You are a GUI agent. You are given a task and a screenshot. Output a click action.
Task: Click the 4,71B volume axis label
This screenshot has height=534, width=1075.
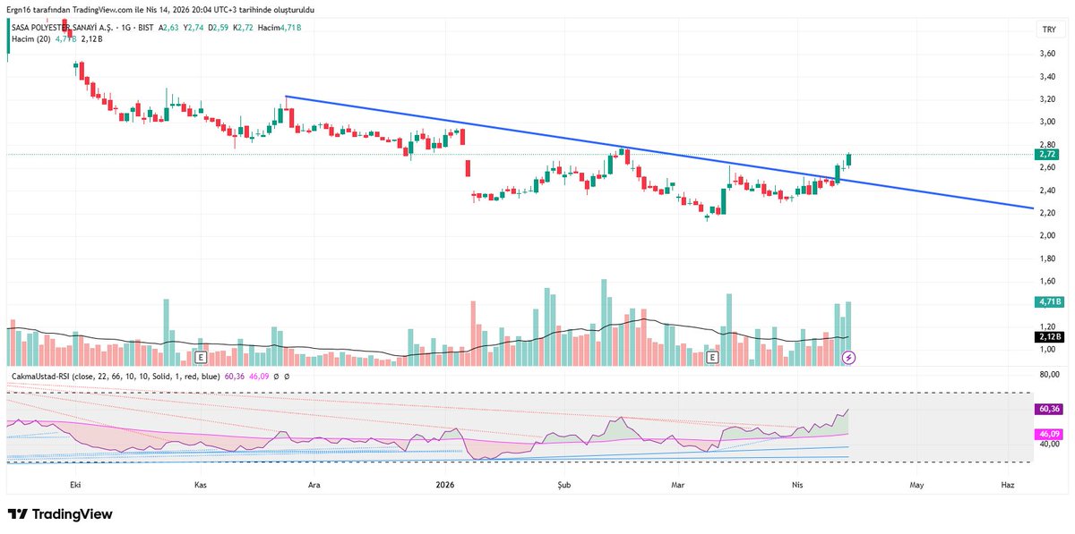1049,303
